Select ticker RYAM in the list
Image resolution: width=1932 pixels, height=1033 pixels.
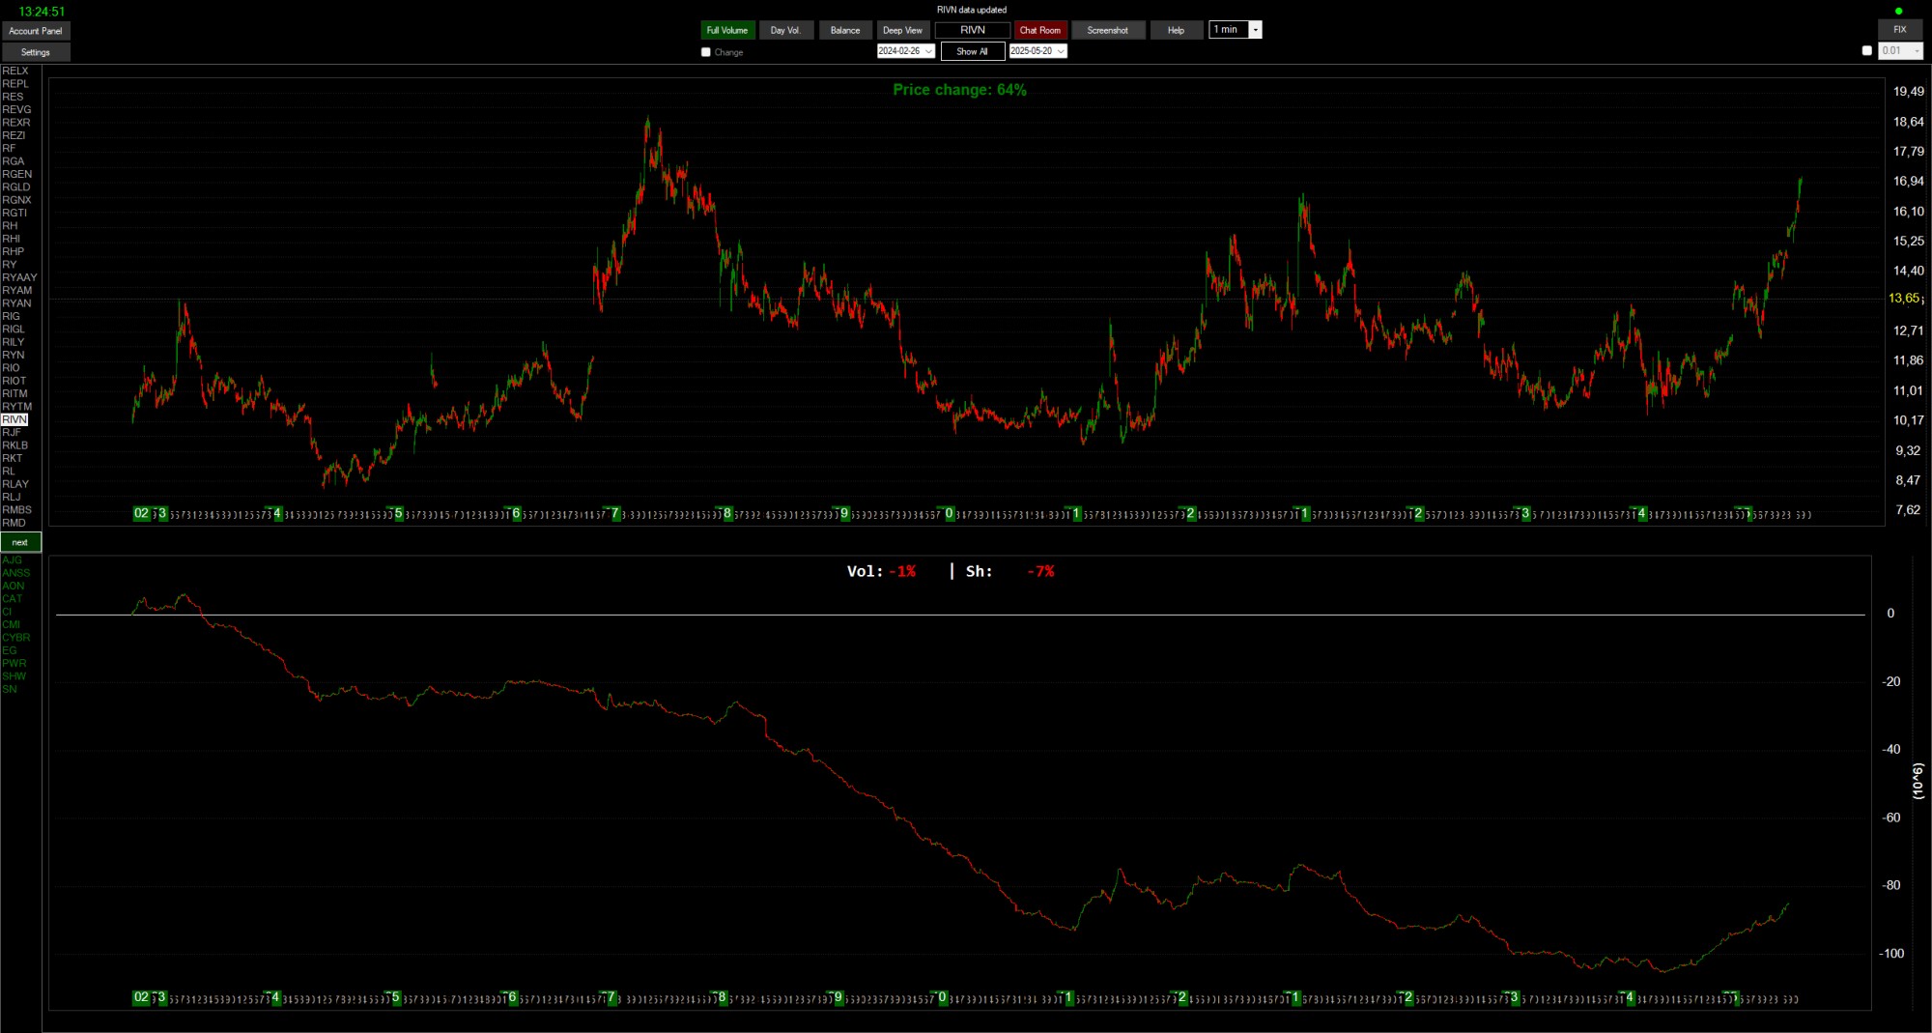[x=17, y=290]
